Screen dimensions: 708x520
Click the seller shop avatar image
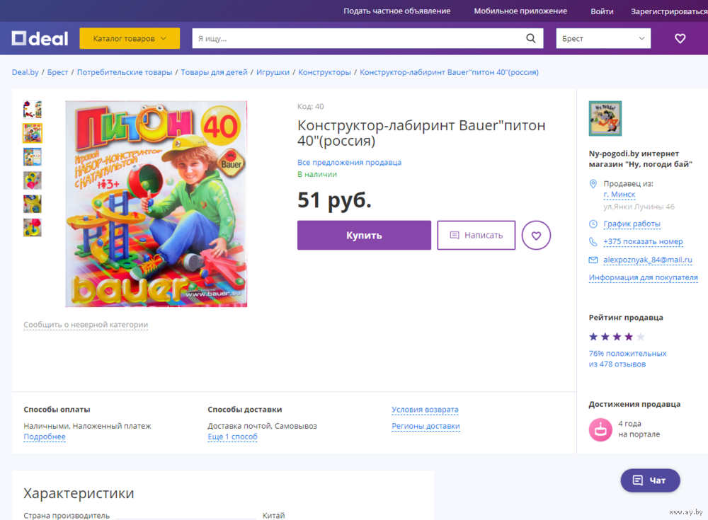605,118
